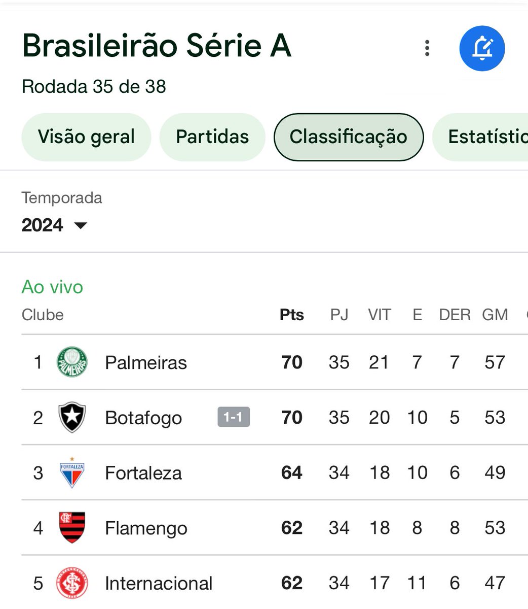Tap the blue notification bell button
Screen dimensions: 528x609
482,48
